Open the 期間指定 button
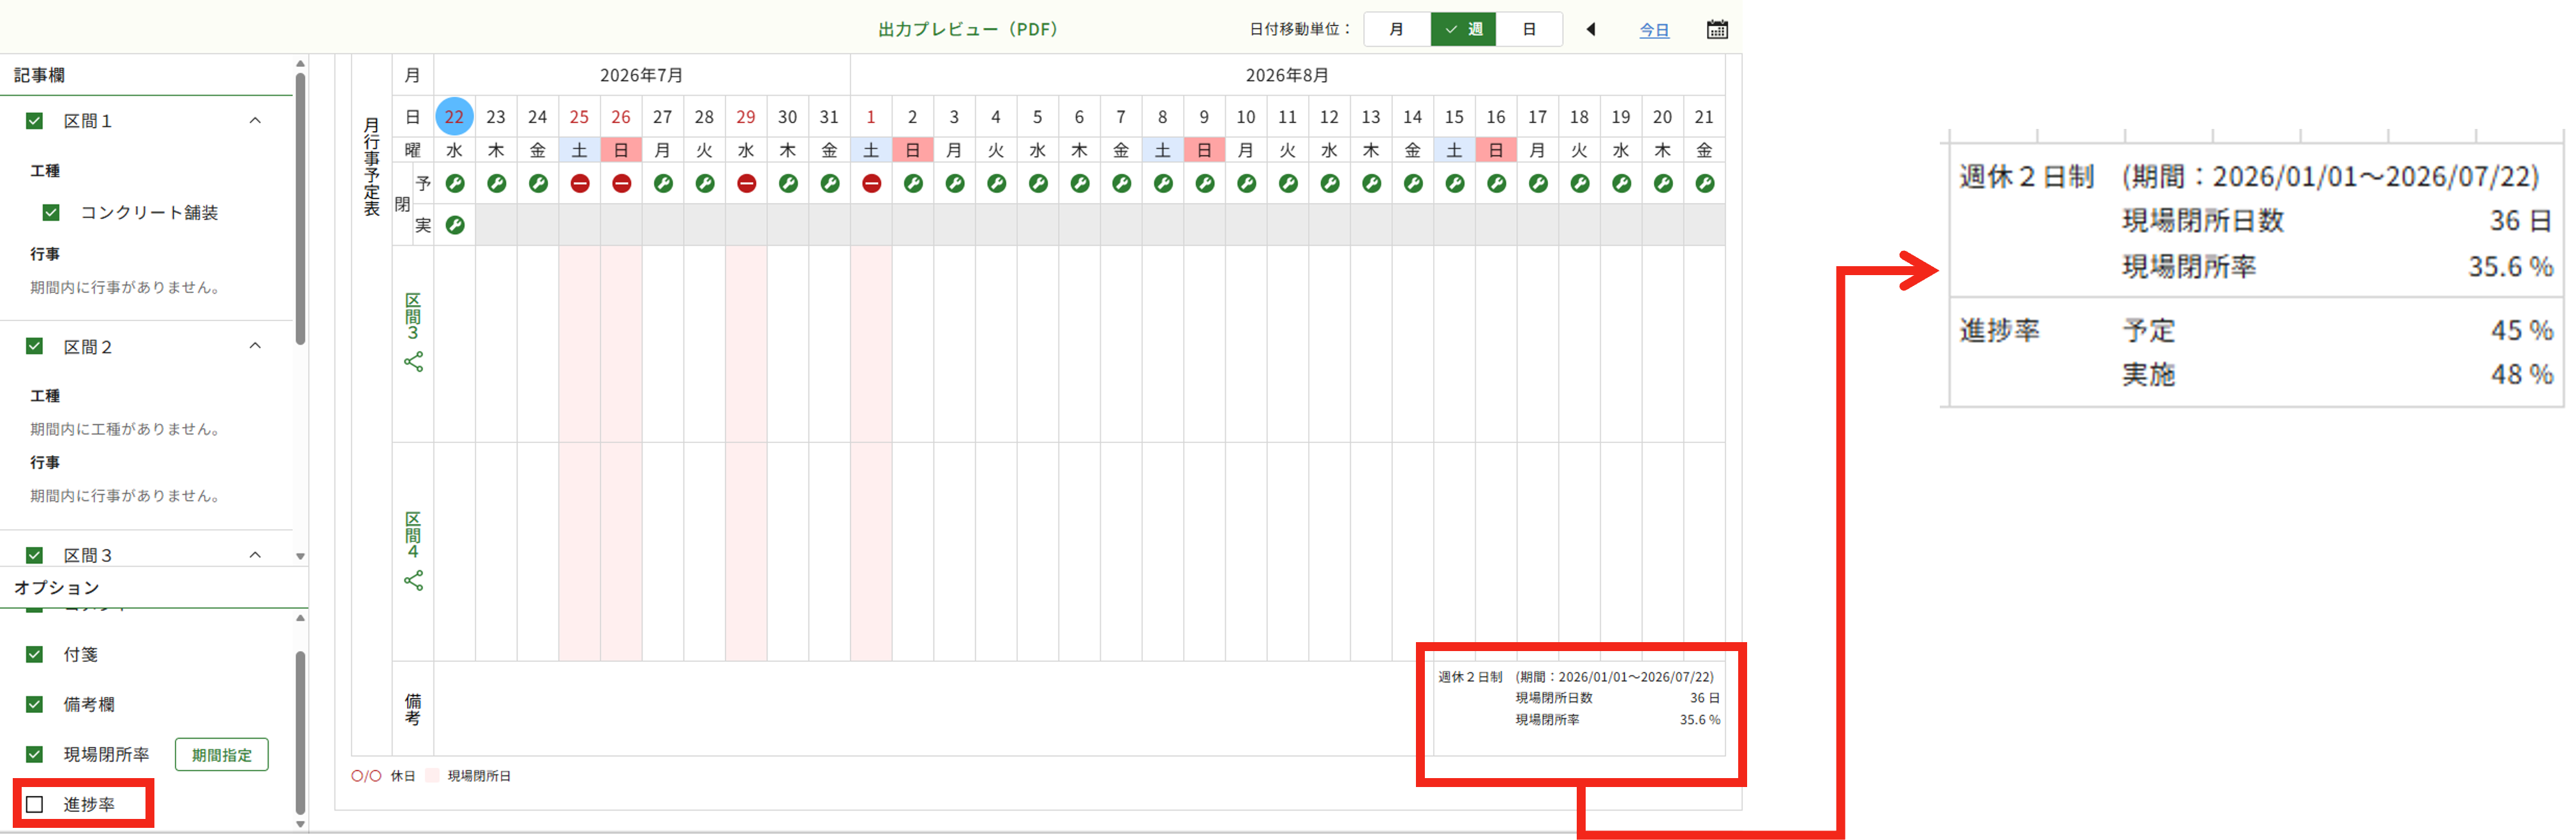Screen dimensions: 2576x840 click(x=222, y=755)
